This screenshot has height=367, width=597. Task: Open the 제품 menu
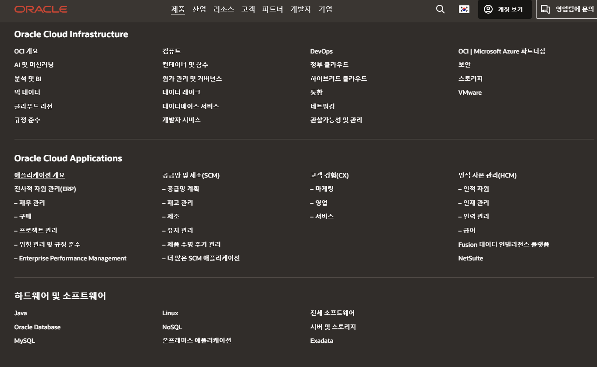[178, 9]
